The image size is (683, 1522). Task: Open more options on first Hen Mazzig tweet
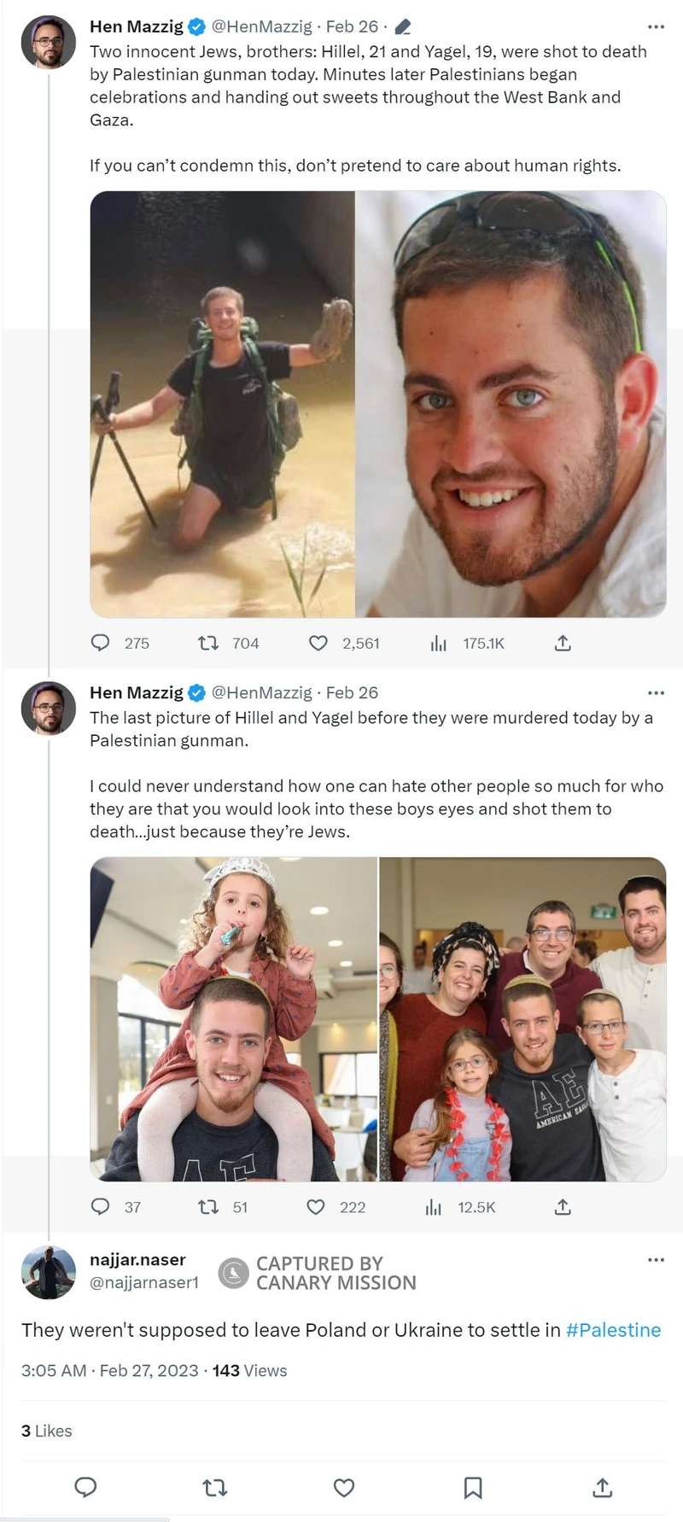(x=656, y=27)
